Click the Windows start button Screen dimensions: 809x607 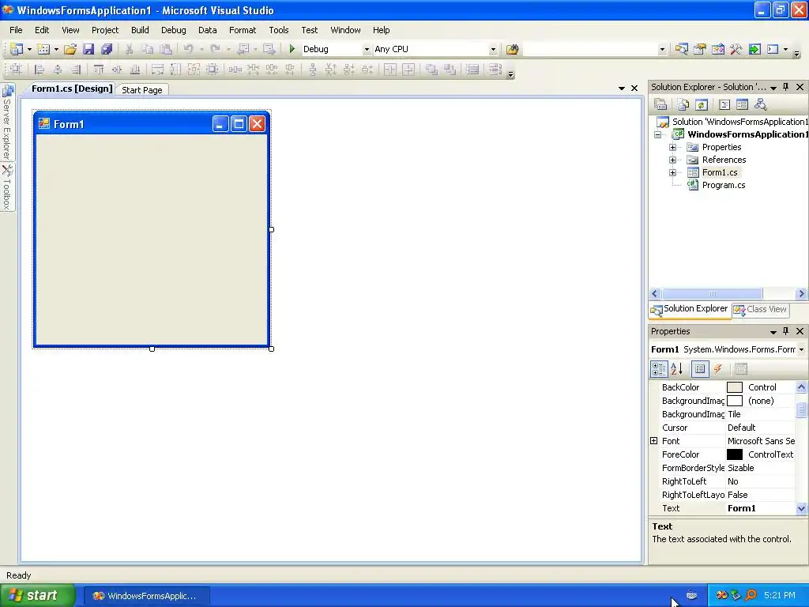pyautogui.click(x=37, y=595)
